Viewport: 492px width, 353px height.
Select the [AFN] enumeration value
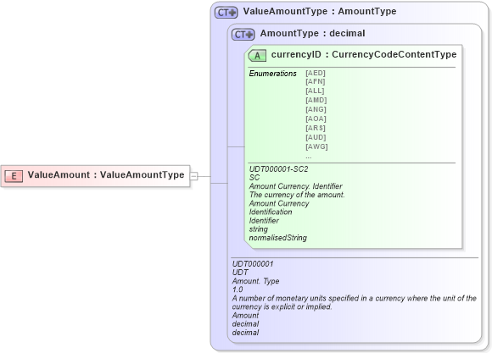click(x=316, y=81)
